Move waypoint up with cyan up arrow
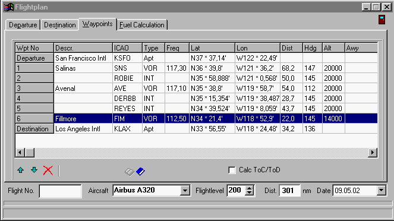 click(21, 171)
